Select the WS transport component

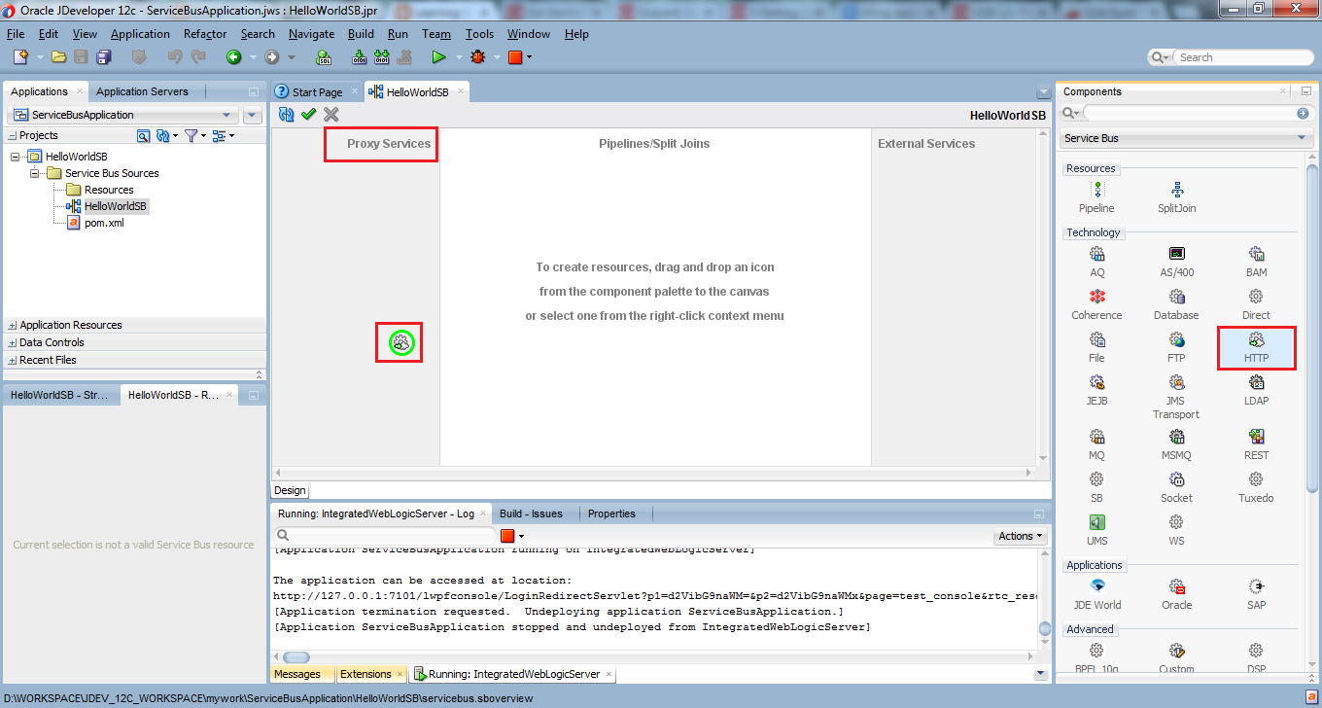point(1176,529)
